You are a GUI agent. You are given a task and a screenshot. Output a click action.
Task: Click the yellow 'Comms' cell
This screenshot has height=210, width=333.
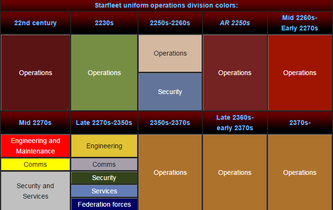36,164
